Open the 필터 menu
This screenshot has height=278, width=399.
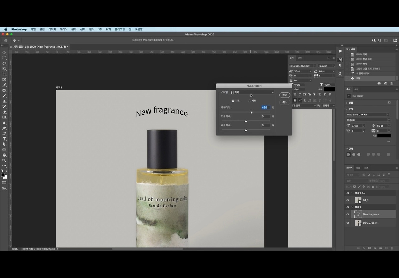(92, 29)
